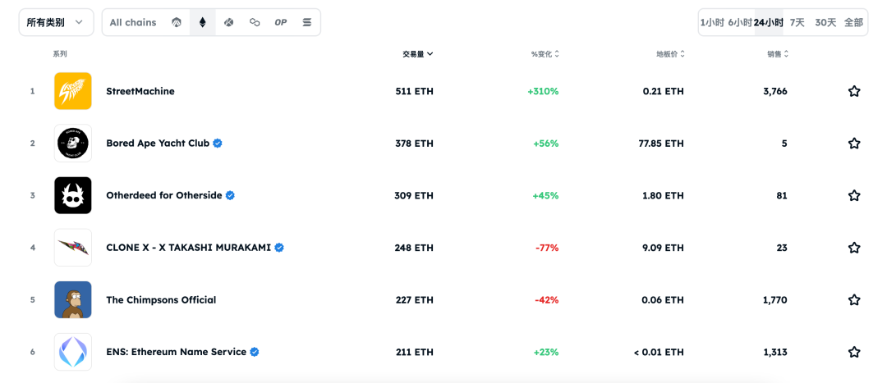Select the Polygon chain filter icon
The width and height of the screenshot is (887, 383).
(x=255, y=22)
